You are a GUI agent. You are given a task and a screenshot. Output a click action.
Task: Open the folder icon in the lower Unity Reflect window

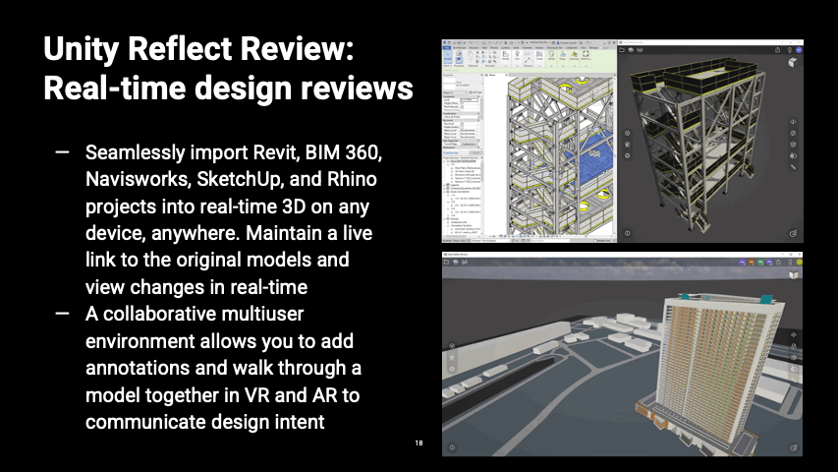click(447, 262)
